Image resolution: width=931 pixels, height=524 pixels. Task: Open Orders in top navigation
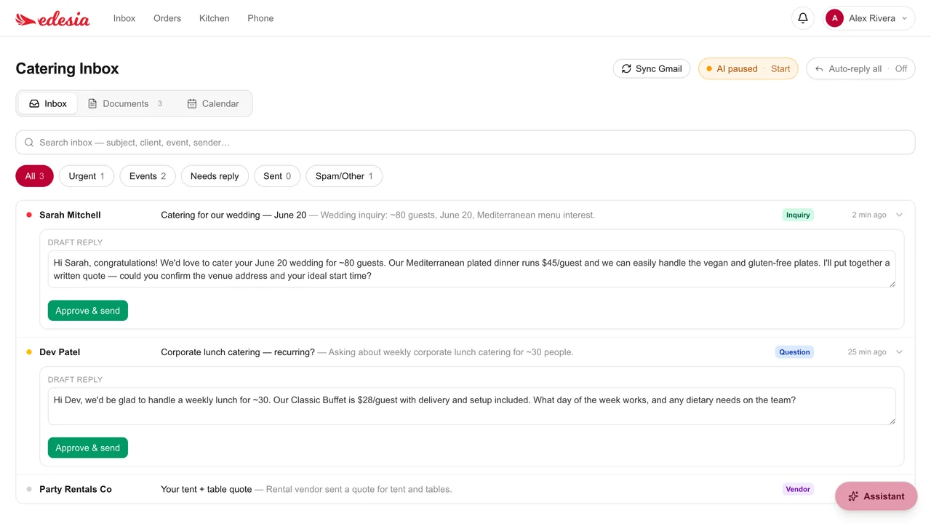167,18
